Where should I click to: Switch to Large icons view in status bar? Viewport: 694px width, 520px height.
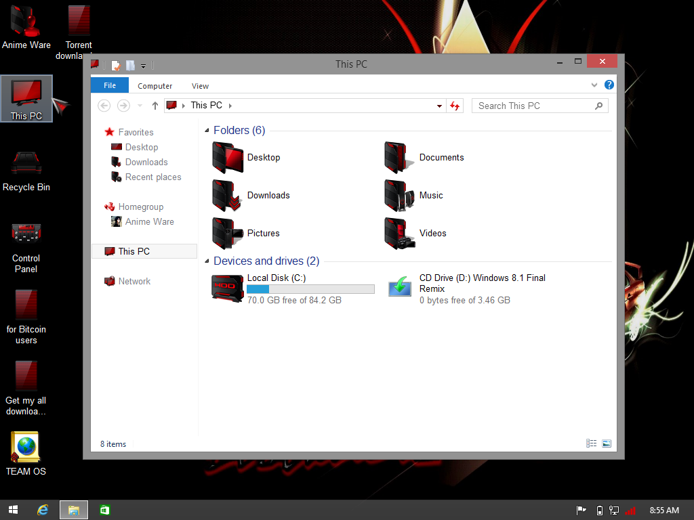607,443
